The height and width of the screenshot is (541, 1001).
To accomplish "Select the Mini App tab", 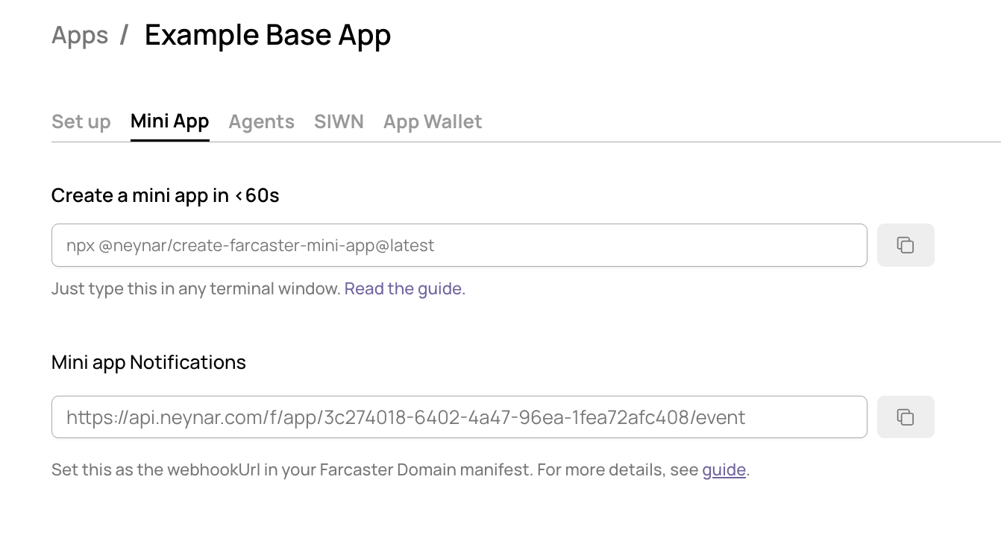I will tap(169, 121).
